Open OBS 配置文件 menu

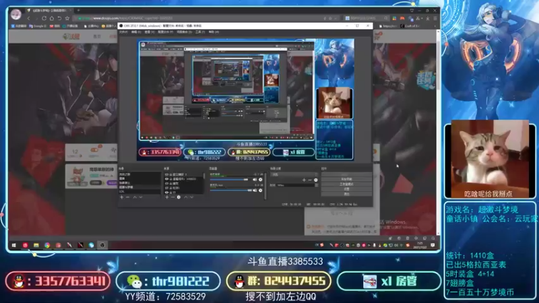(165, 32)
